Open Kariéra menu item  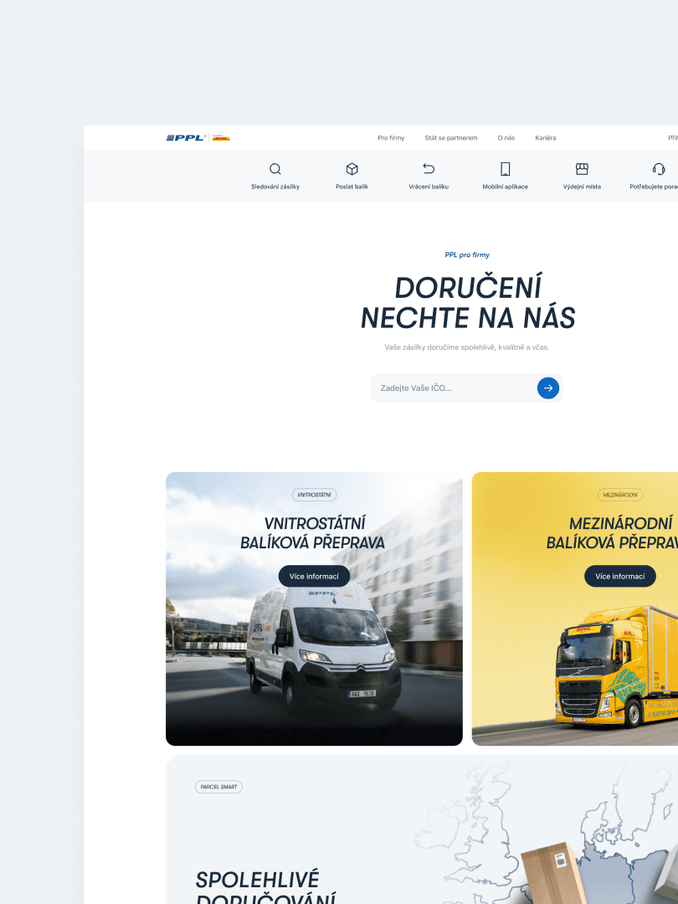tap(546, 138)
